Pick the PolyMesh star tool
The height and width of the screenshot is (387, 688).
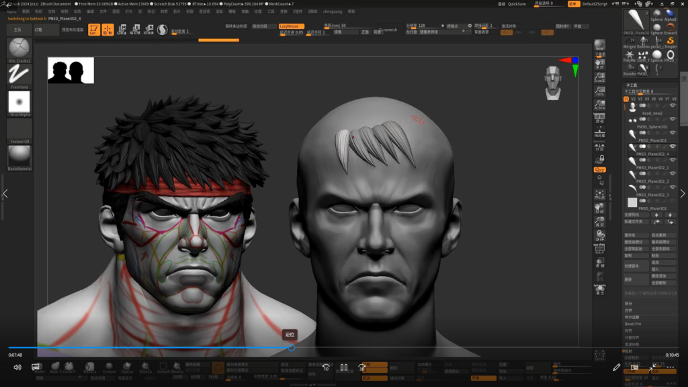pos(630,54)
